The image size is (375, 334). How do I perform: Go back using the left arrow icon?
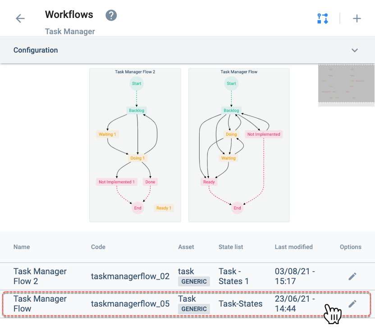click(20, 18)
